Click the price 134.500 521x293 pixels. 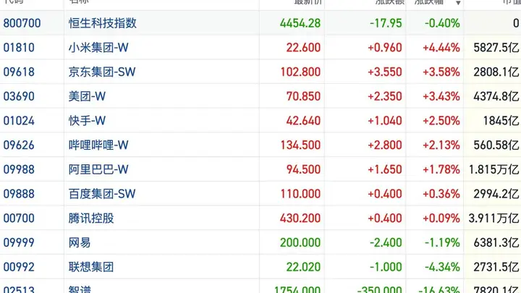pos(300,145)
